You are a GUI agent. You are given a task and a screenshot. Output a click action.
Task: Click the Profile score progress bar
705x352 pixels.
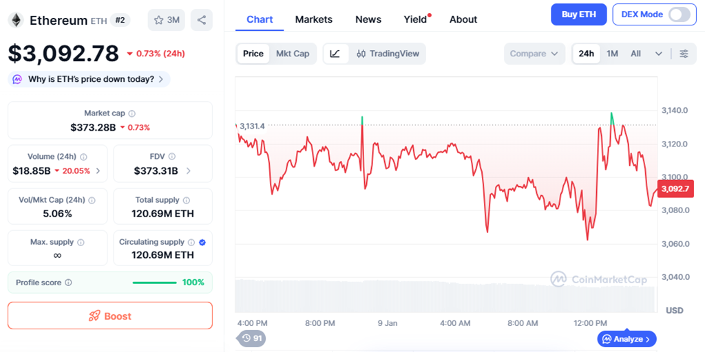155,283
